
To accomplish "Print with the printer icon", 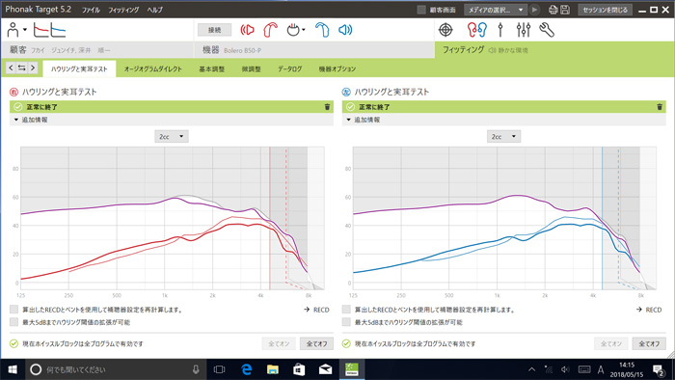I will 553,10.
